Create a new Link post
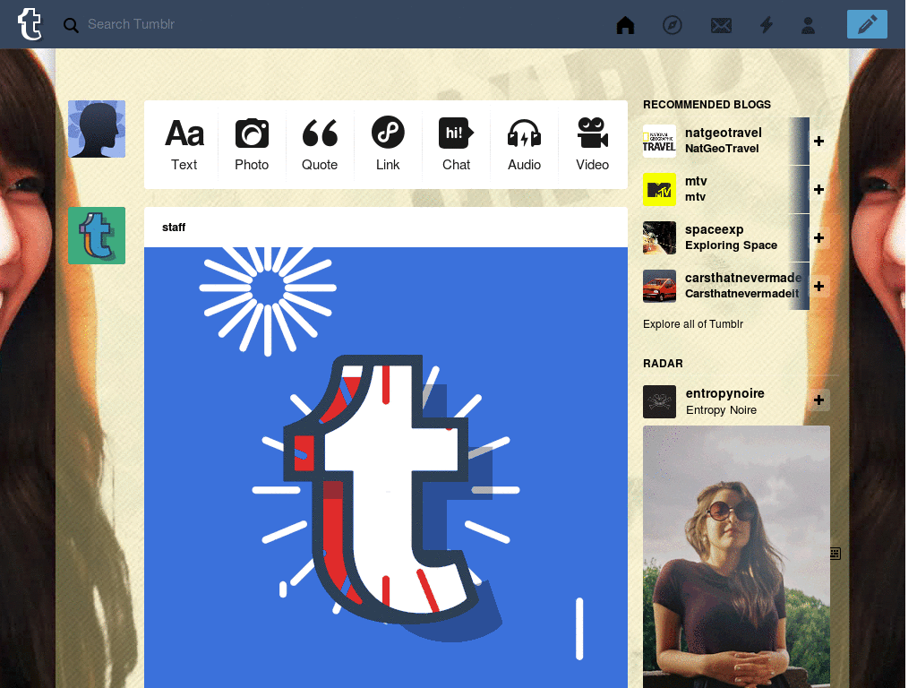917x688 pixels. (x=388, y=144)
